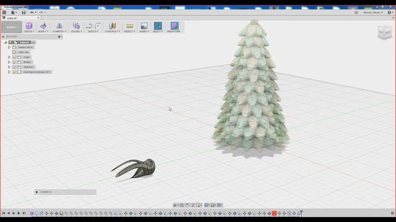Expand the last browser component row
The height and width of the screenshot is (222, 396).
pos(9,72)
